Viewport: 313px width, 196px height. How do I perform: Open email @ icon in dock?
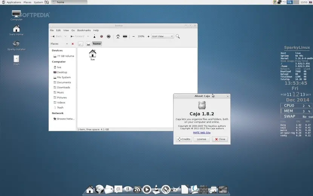pyautogui.click(x=118, y=189)
